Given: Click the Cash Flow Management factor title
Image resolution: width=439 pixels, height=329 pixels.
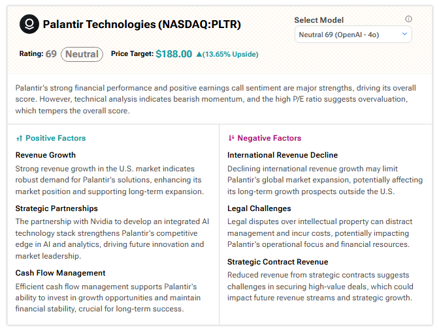Looking at the screenshot, I should pos(61,273).
